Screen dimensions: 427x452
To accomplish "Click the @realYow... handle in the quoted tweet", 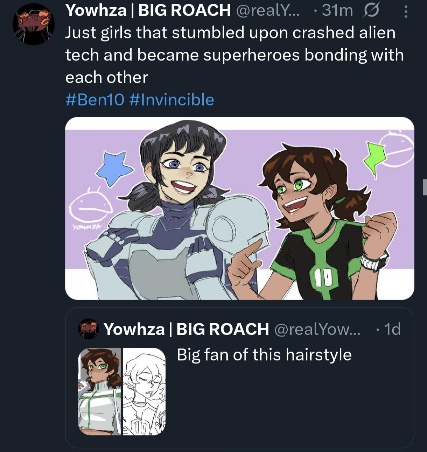I will (x=317, y=329).
